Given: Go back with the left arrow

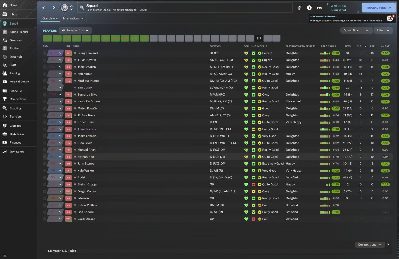Looking at the screenshot, I should click(x=44, y=7).
